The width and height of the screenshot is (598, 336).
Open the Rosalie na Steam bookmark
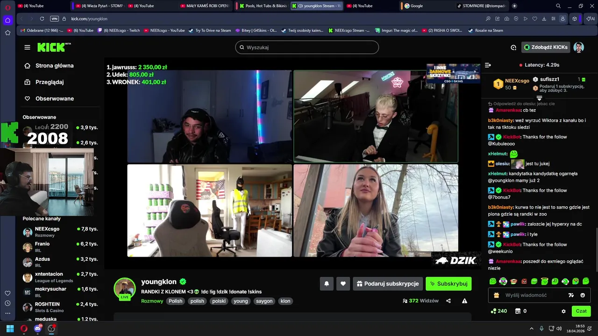point(485,30)
